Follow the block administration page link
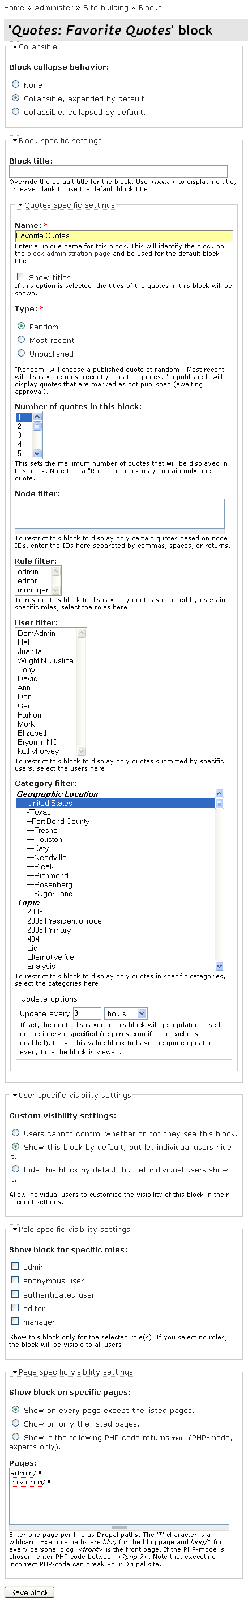 [x=69, y=254]
